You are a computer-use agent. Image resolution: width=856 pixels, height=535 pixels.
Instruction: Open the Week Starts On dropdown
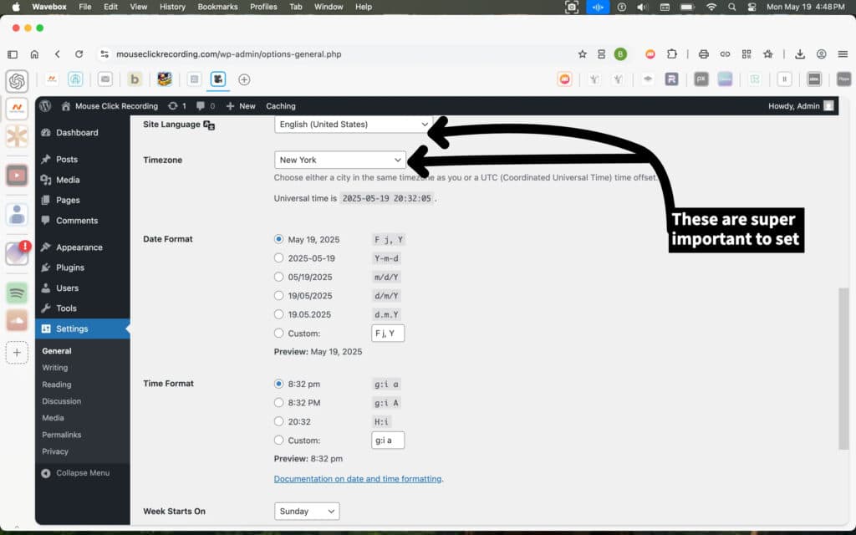307,511
